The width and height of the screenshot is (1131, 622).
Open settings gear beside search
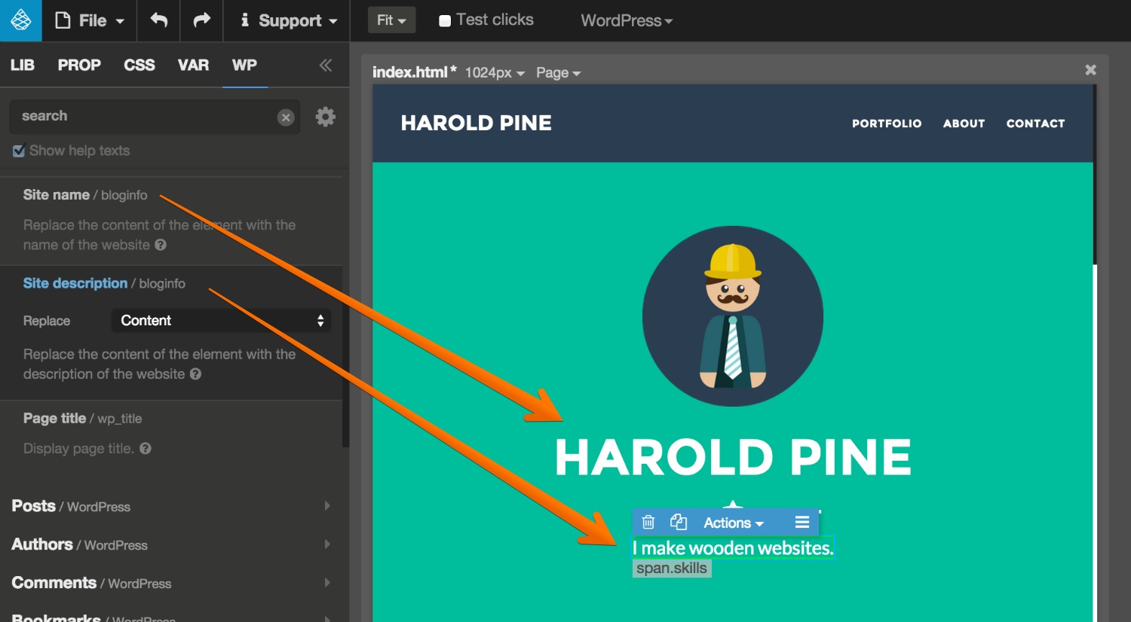(325, 117)
